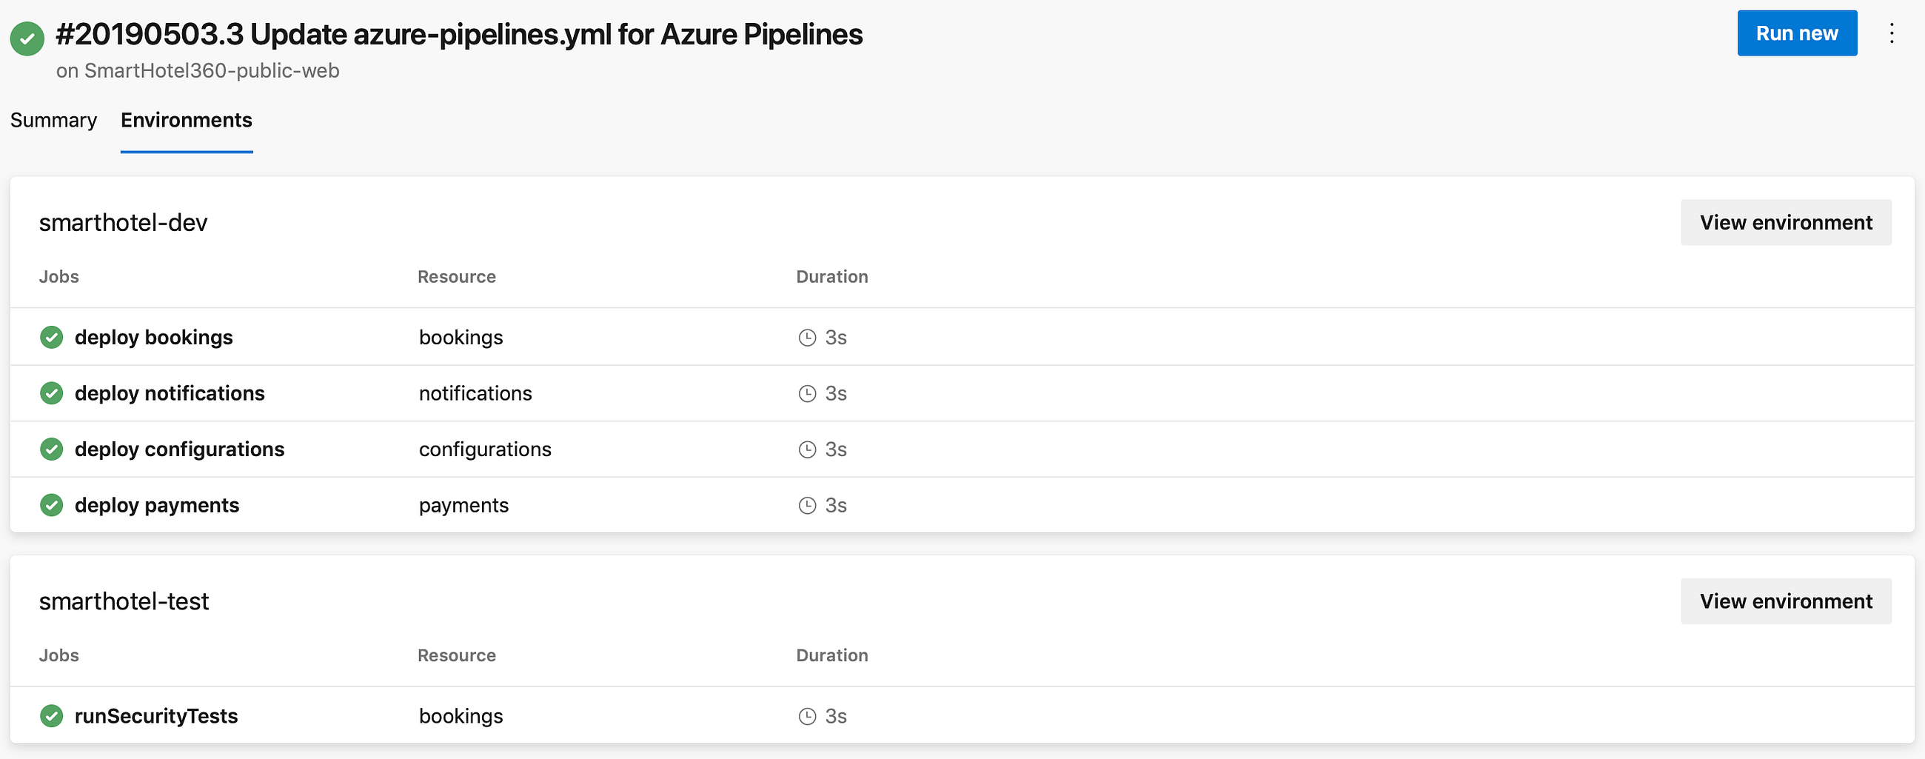The height and width of the screenshot is (759, 1925).
Task: Click the clock icon for deploy bookings duration
Action: 807,338
